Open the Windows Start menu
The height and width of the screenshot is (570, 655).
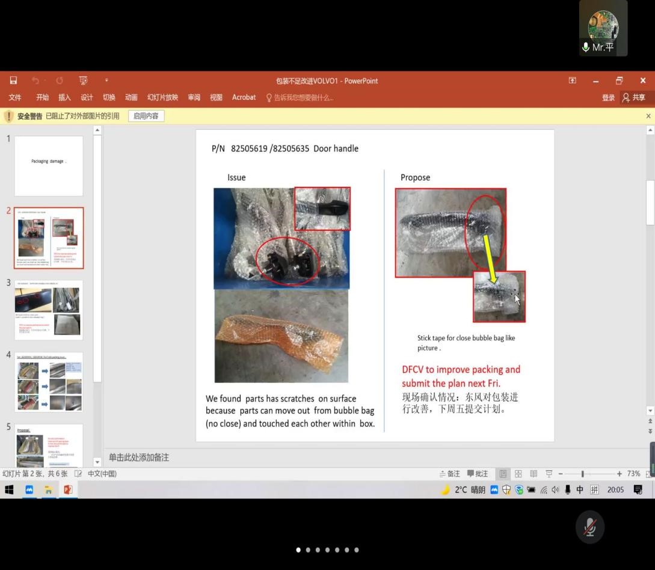click(9, 490)
